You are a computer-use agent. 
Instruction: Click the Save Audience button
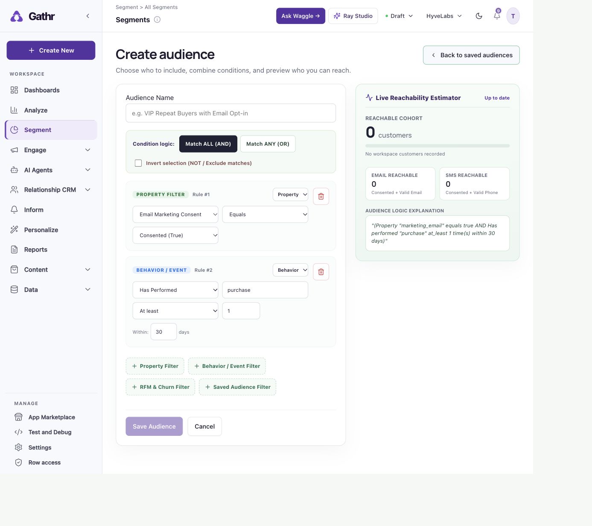[154, 426]
